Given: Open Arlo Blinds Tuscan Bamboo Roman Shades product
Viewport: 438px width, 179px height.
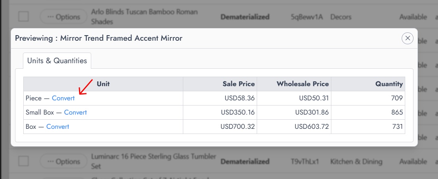Looking at the screenshot, I should (x=145, y=17).
